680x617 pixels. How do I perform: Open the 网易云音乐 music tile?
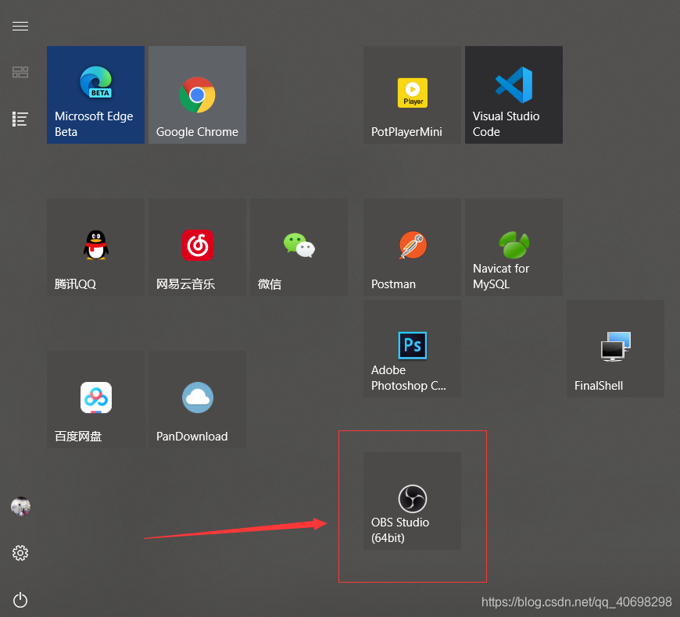(x=197, y=247)
